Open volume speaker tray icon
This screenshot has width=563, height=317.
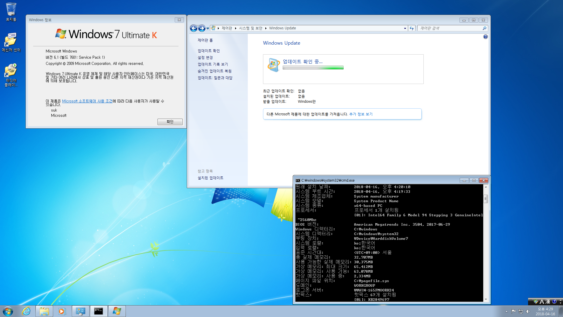(x=528, y=311)
